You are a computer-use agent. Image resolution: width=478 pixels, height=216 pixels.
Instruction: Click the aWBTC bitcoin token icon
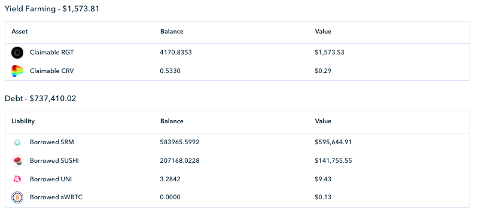[x=17, y=197]
